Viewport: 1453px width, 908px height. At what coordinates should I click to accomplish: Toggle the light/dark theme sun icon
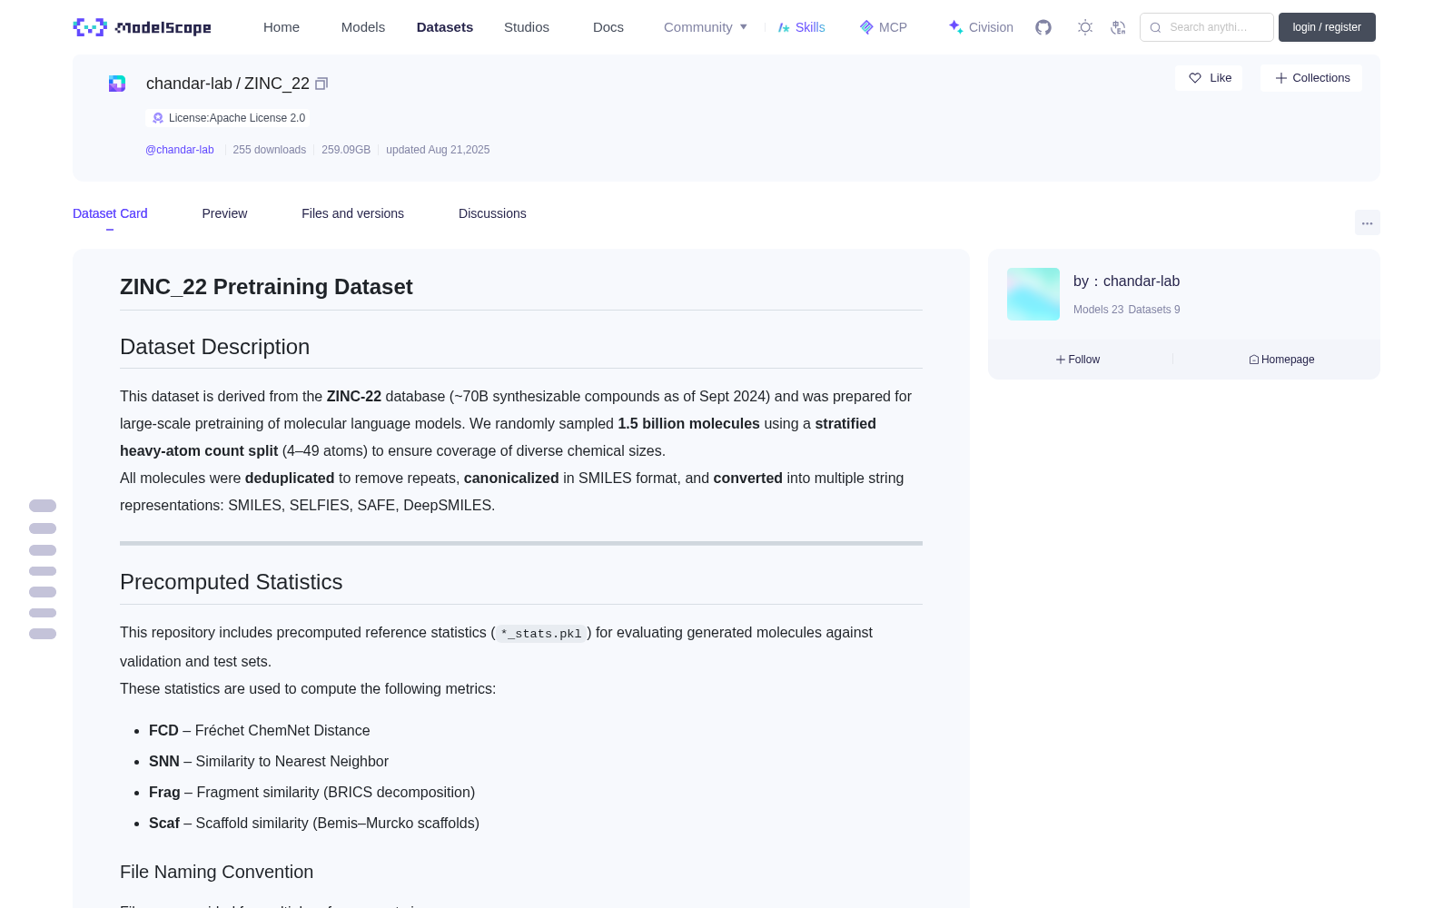[1085, 27]
